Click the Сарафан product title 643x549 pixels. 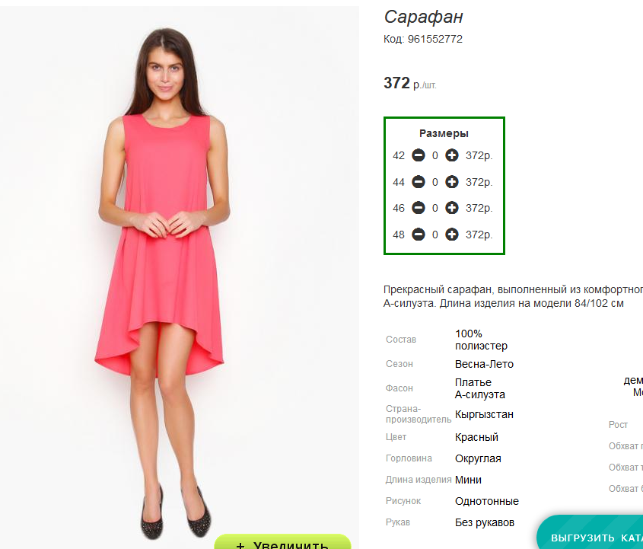pyautogui.click(x=423, y=17)
